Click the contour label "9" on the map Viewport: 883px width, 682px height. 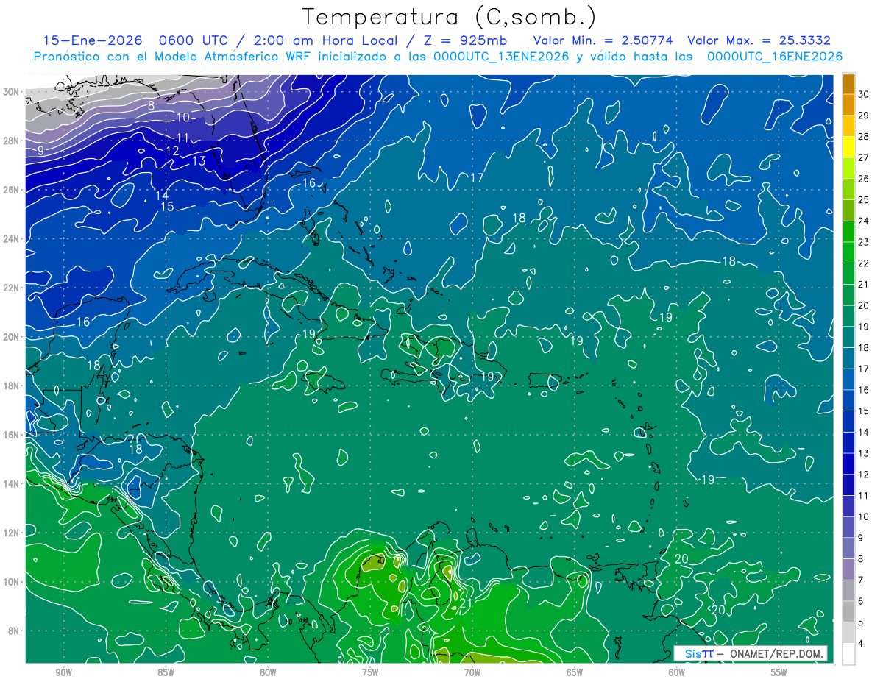point(40,150)
